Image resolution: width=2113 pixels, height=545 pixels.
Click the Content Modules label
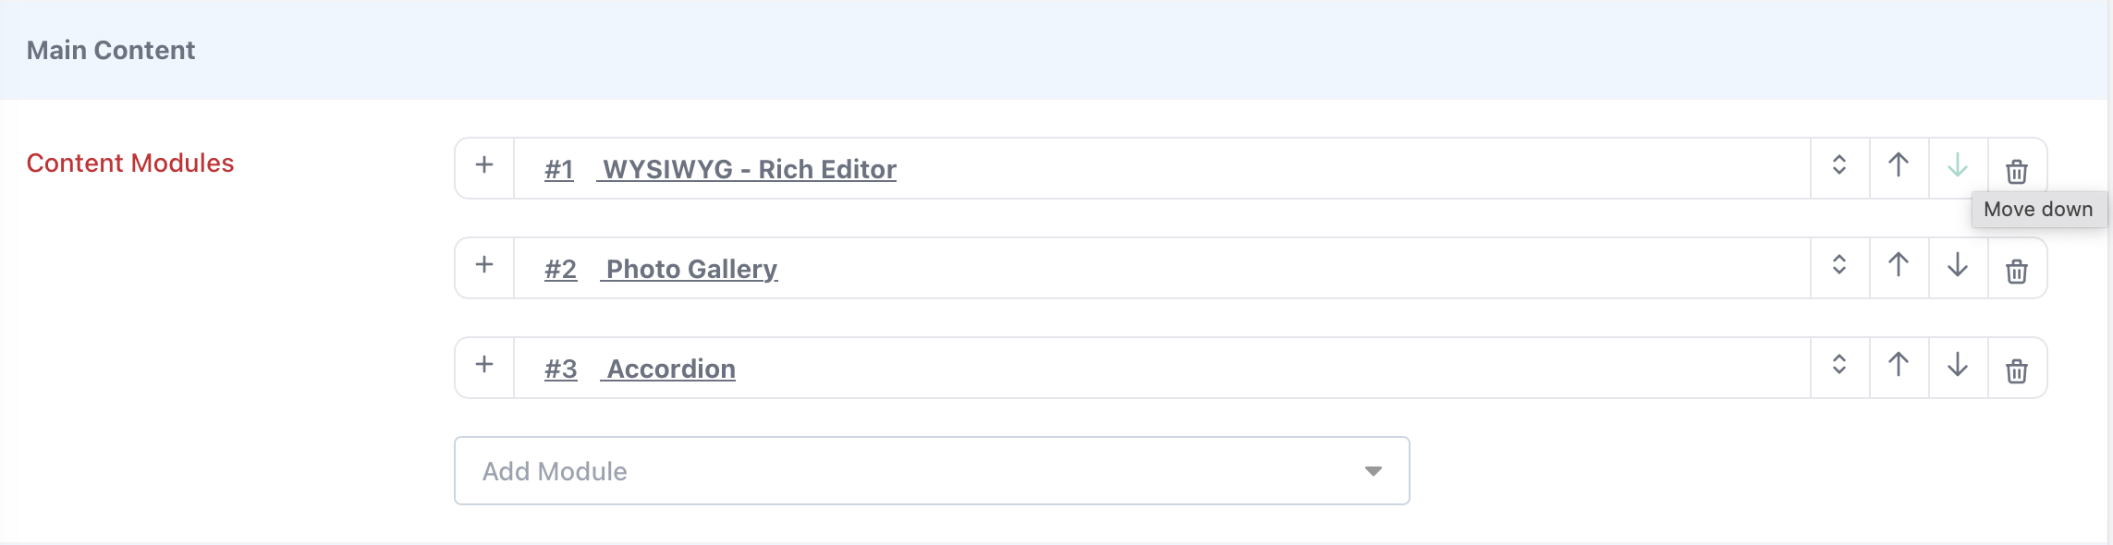click(x=130, y=163)
